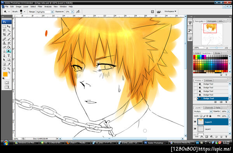Viewport: 233px width, 153px height.
Task: Click the Windows Start button
Action: tap(6, 143)
